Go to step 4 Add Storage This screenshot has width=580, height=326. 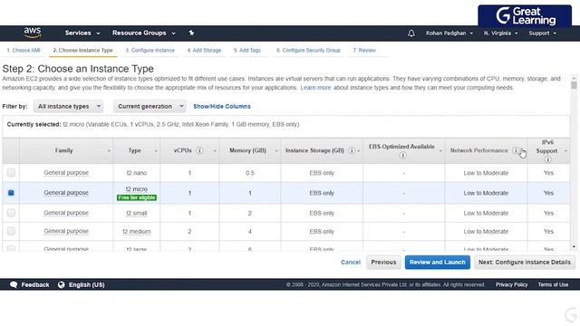[x=204, y=51]
